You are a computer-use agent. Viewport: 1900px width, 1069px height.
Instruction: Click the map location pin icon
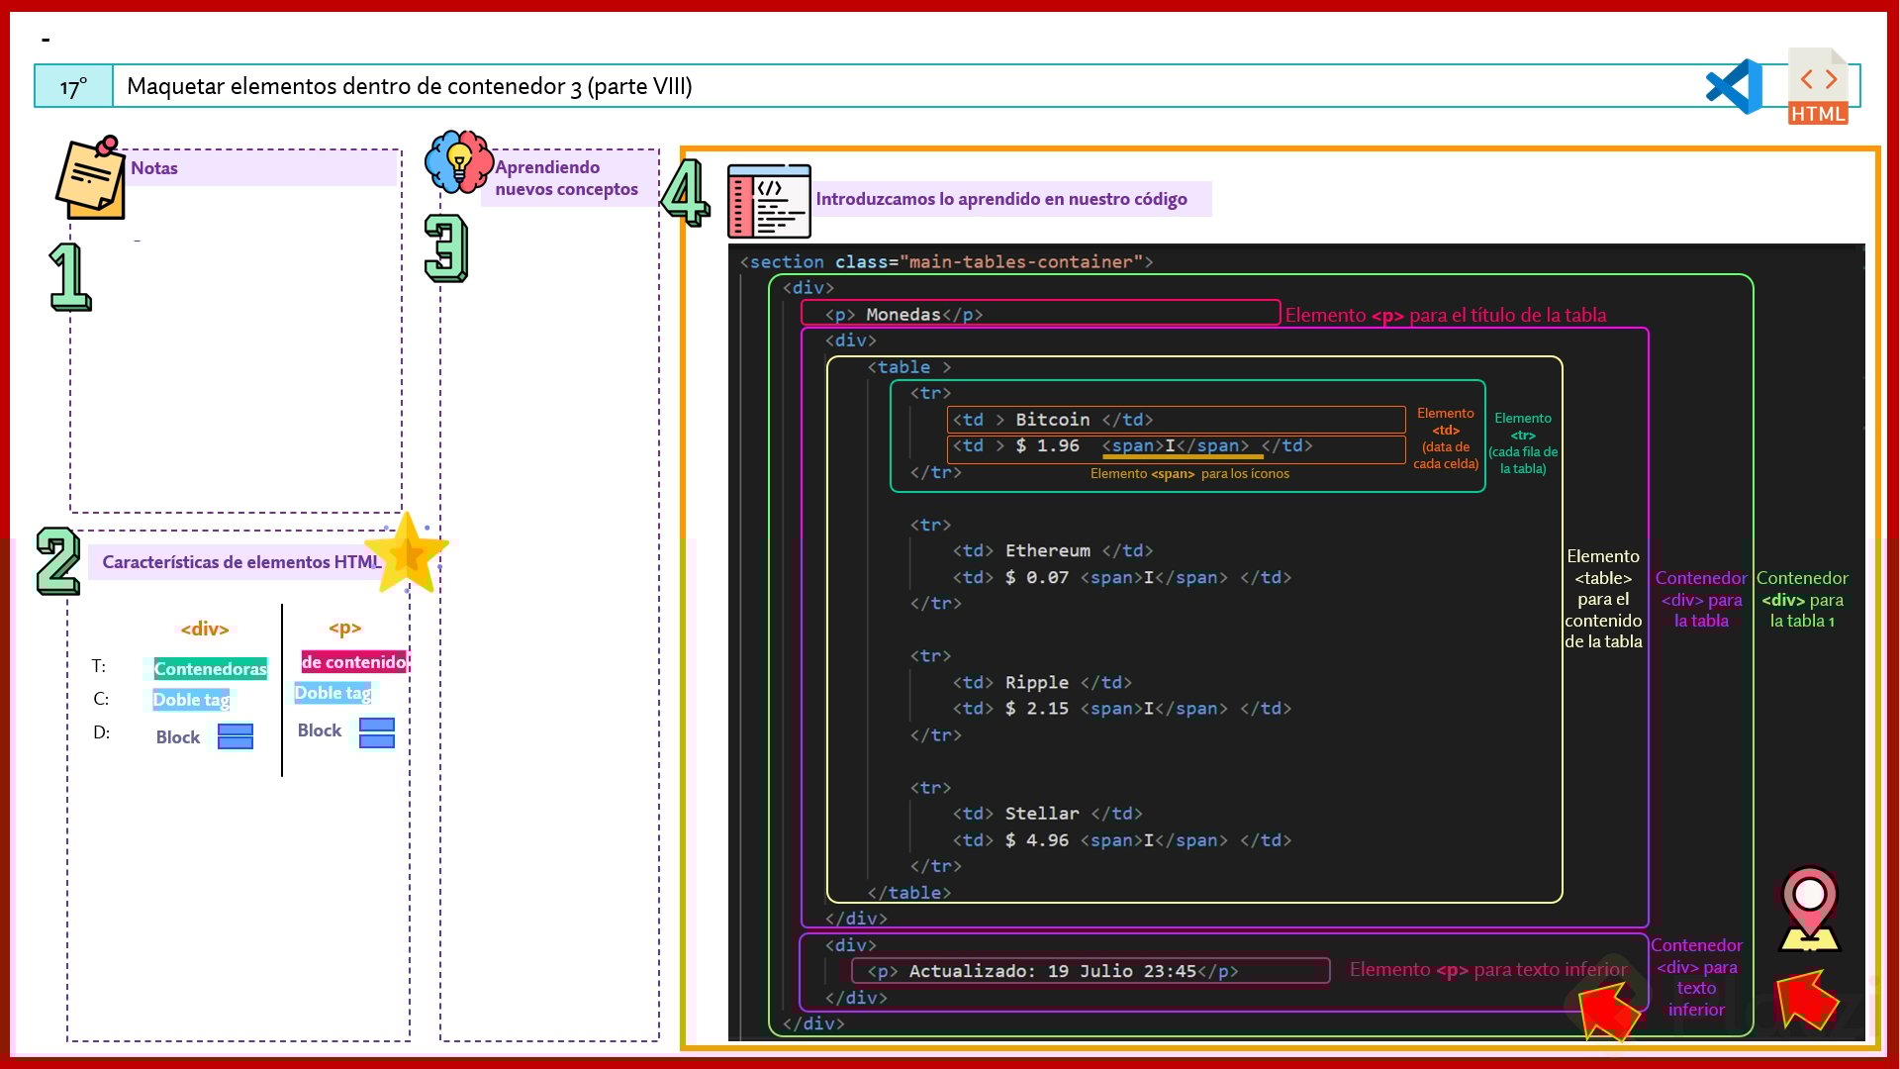[1809, 909]
